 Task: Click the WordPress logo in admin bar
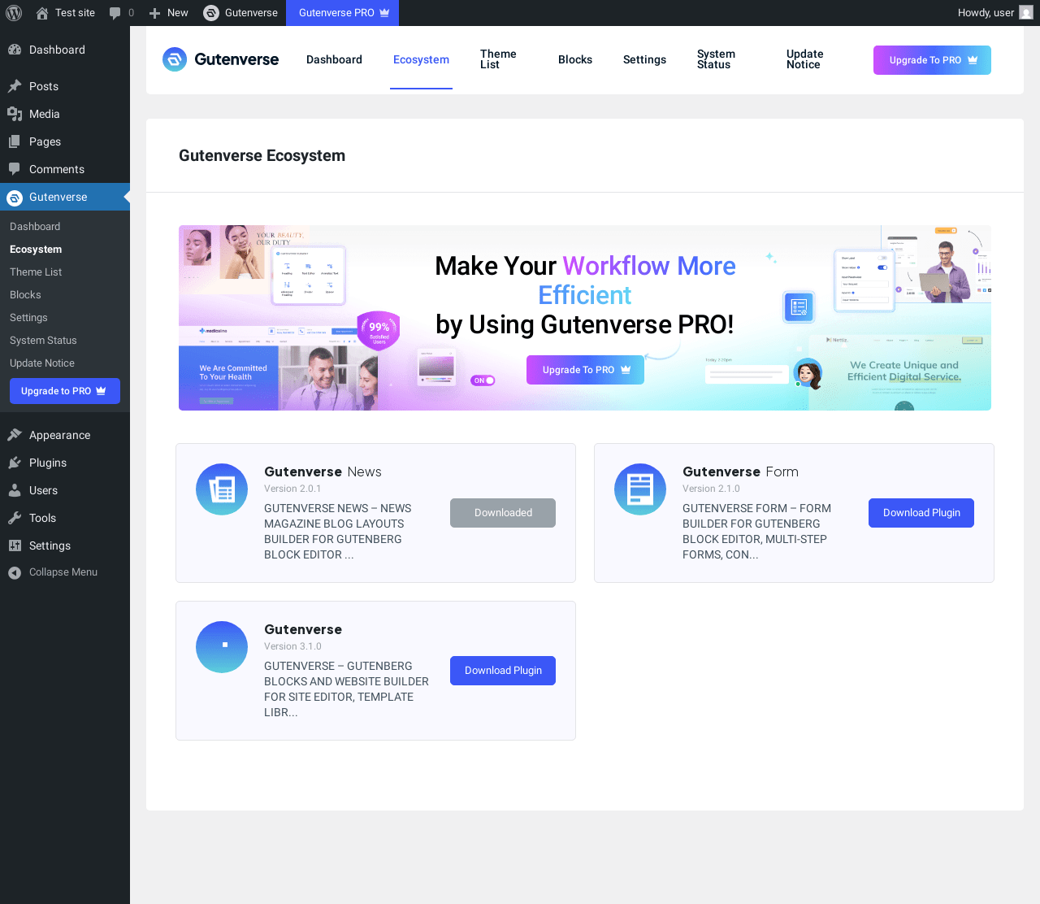[x=14, y=13]
